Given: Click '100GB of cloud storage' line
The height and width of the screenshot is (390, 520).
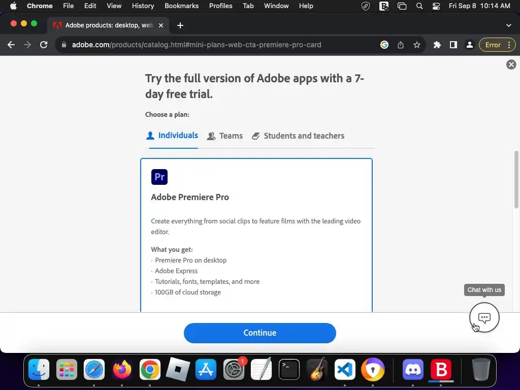Looking at the screenshot, I should pos(188,292).
